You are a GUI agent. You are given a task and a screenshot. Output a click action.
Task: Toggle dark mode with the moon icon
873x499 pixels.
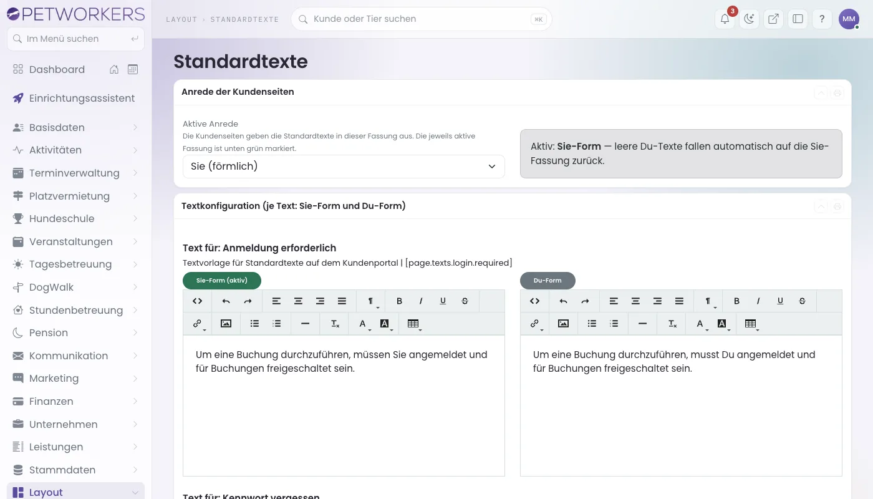(749, 19)
